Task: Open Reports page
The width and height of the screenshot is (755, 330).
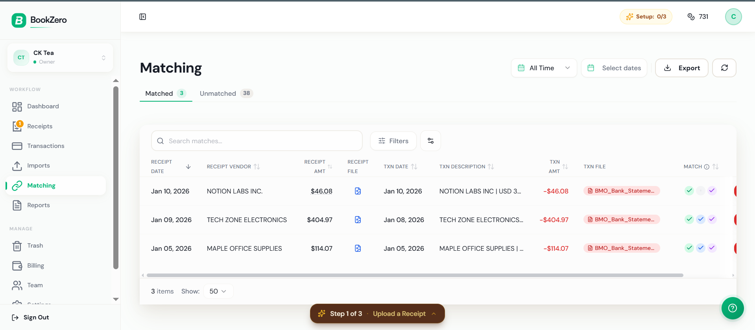Action: click(x=56, y=205)
